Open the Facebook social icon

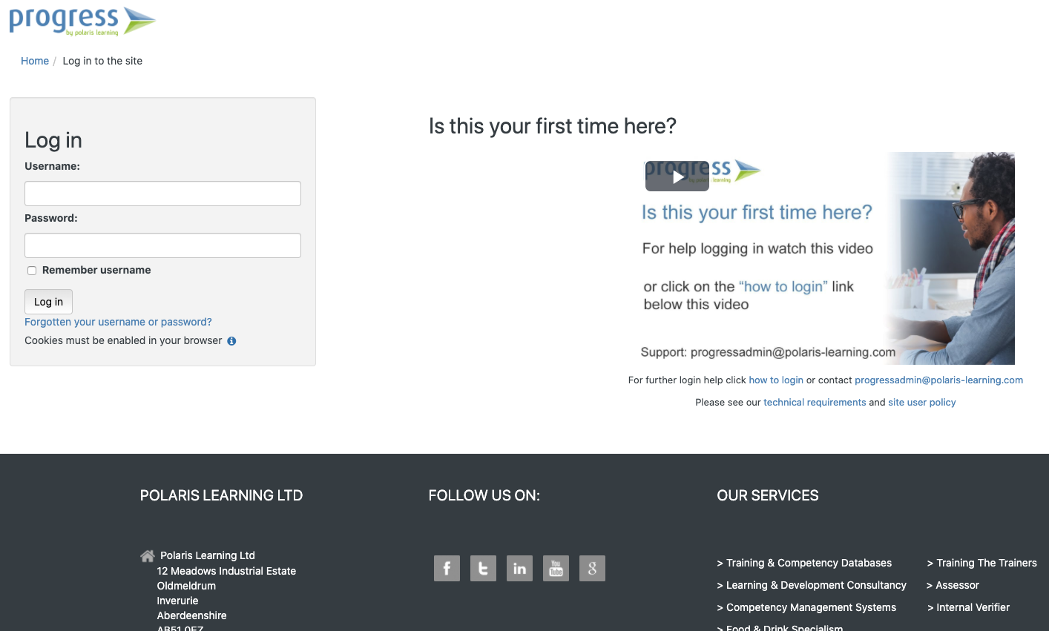coord(447,569)
